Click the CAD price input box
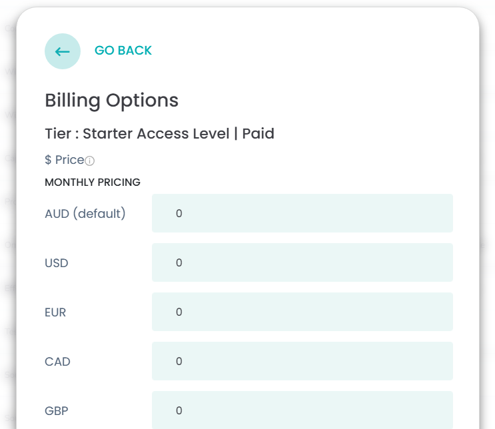495x429 pixels. click(302, 361)
